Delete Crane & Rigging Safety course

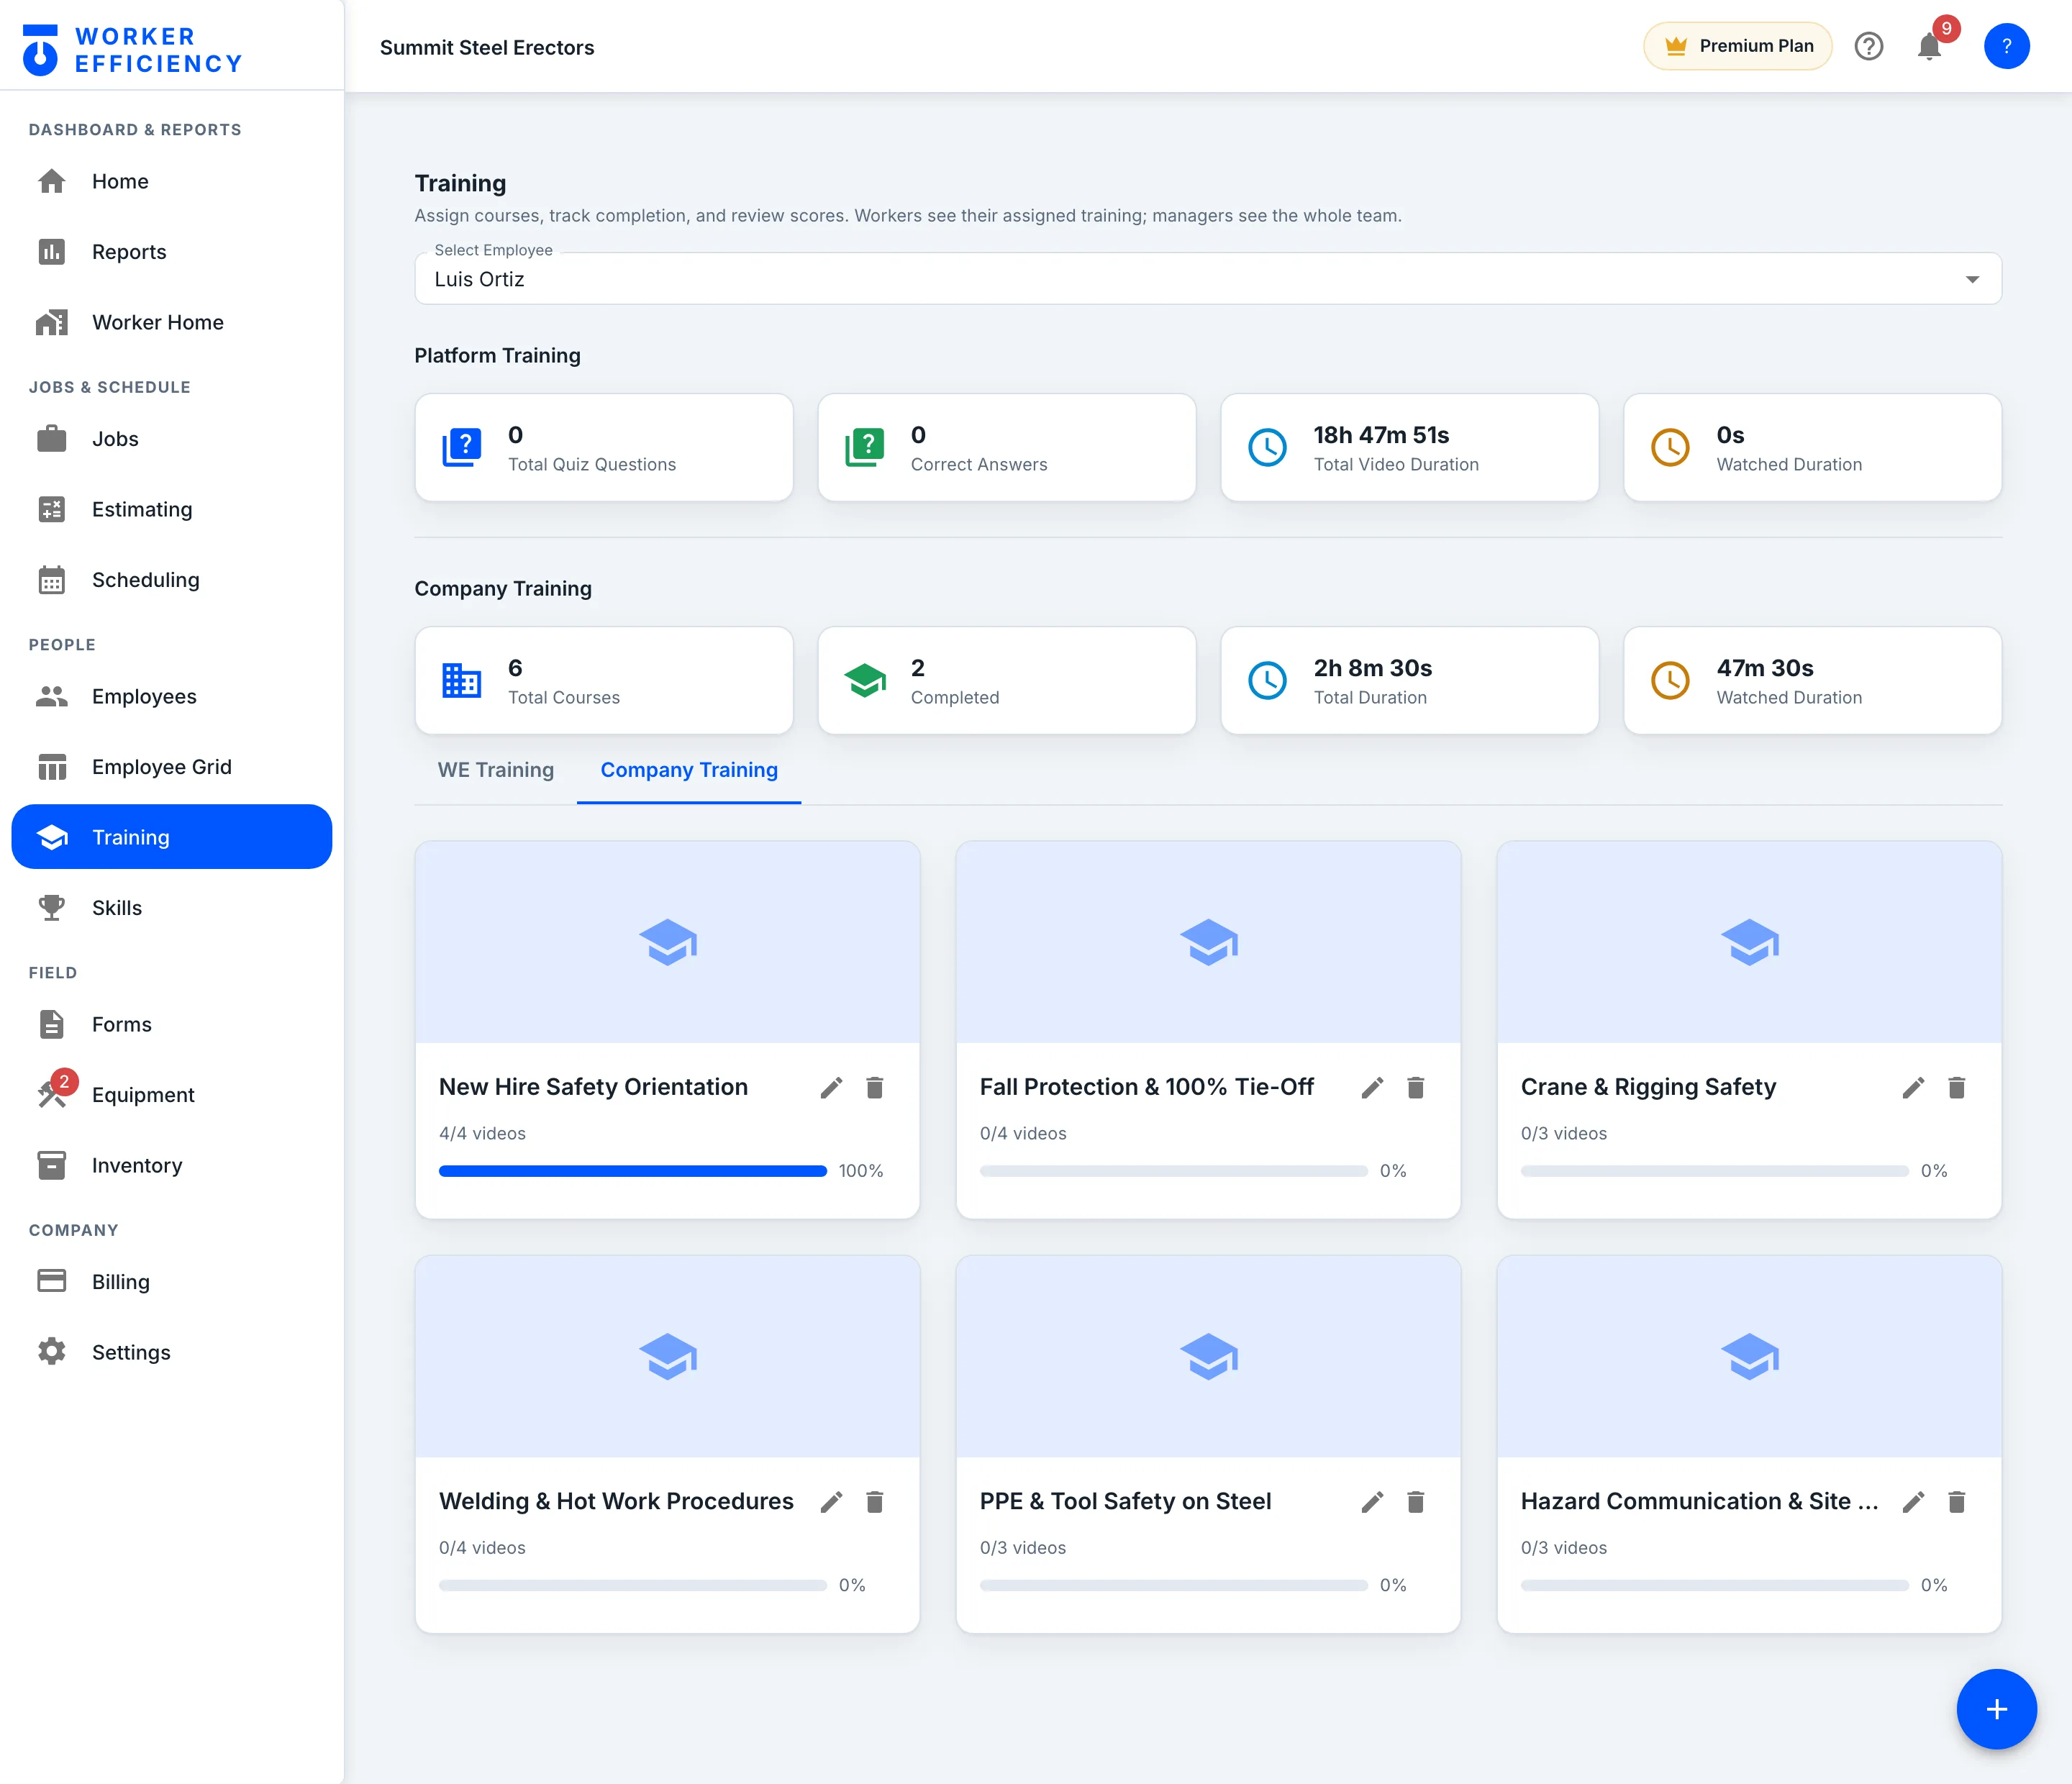coord(1957,1087)
